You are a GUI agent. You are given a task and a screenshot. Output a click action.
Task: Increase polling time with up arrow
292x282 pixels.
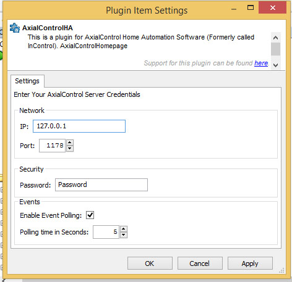[x=124, y=229]
